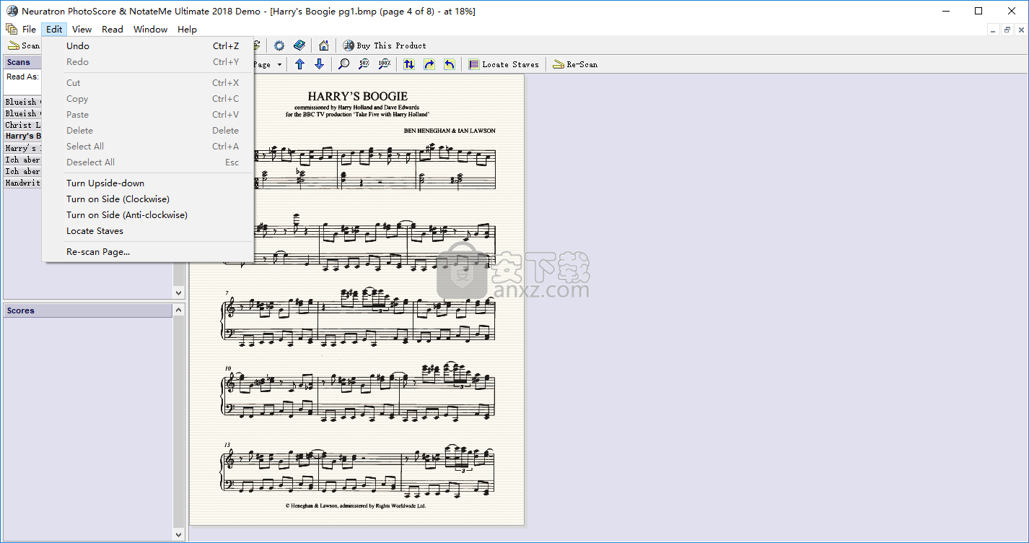This screenshot has height=543, width=1029.
Task: Click the home icon in toolbar
Action: [x=324, y=45]
